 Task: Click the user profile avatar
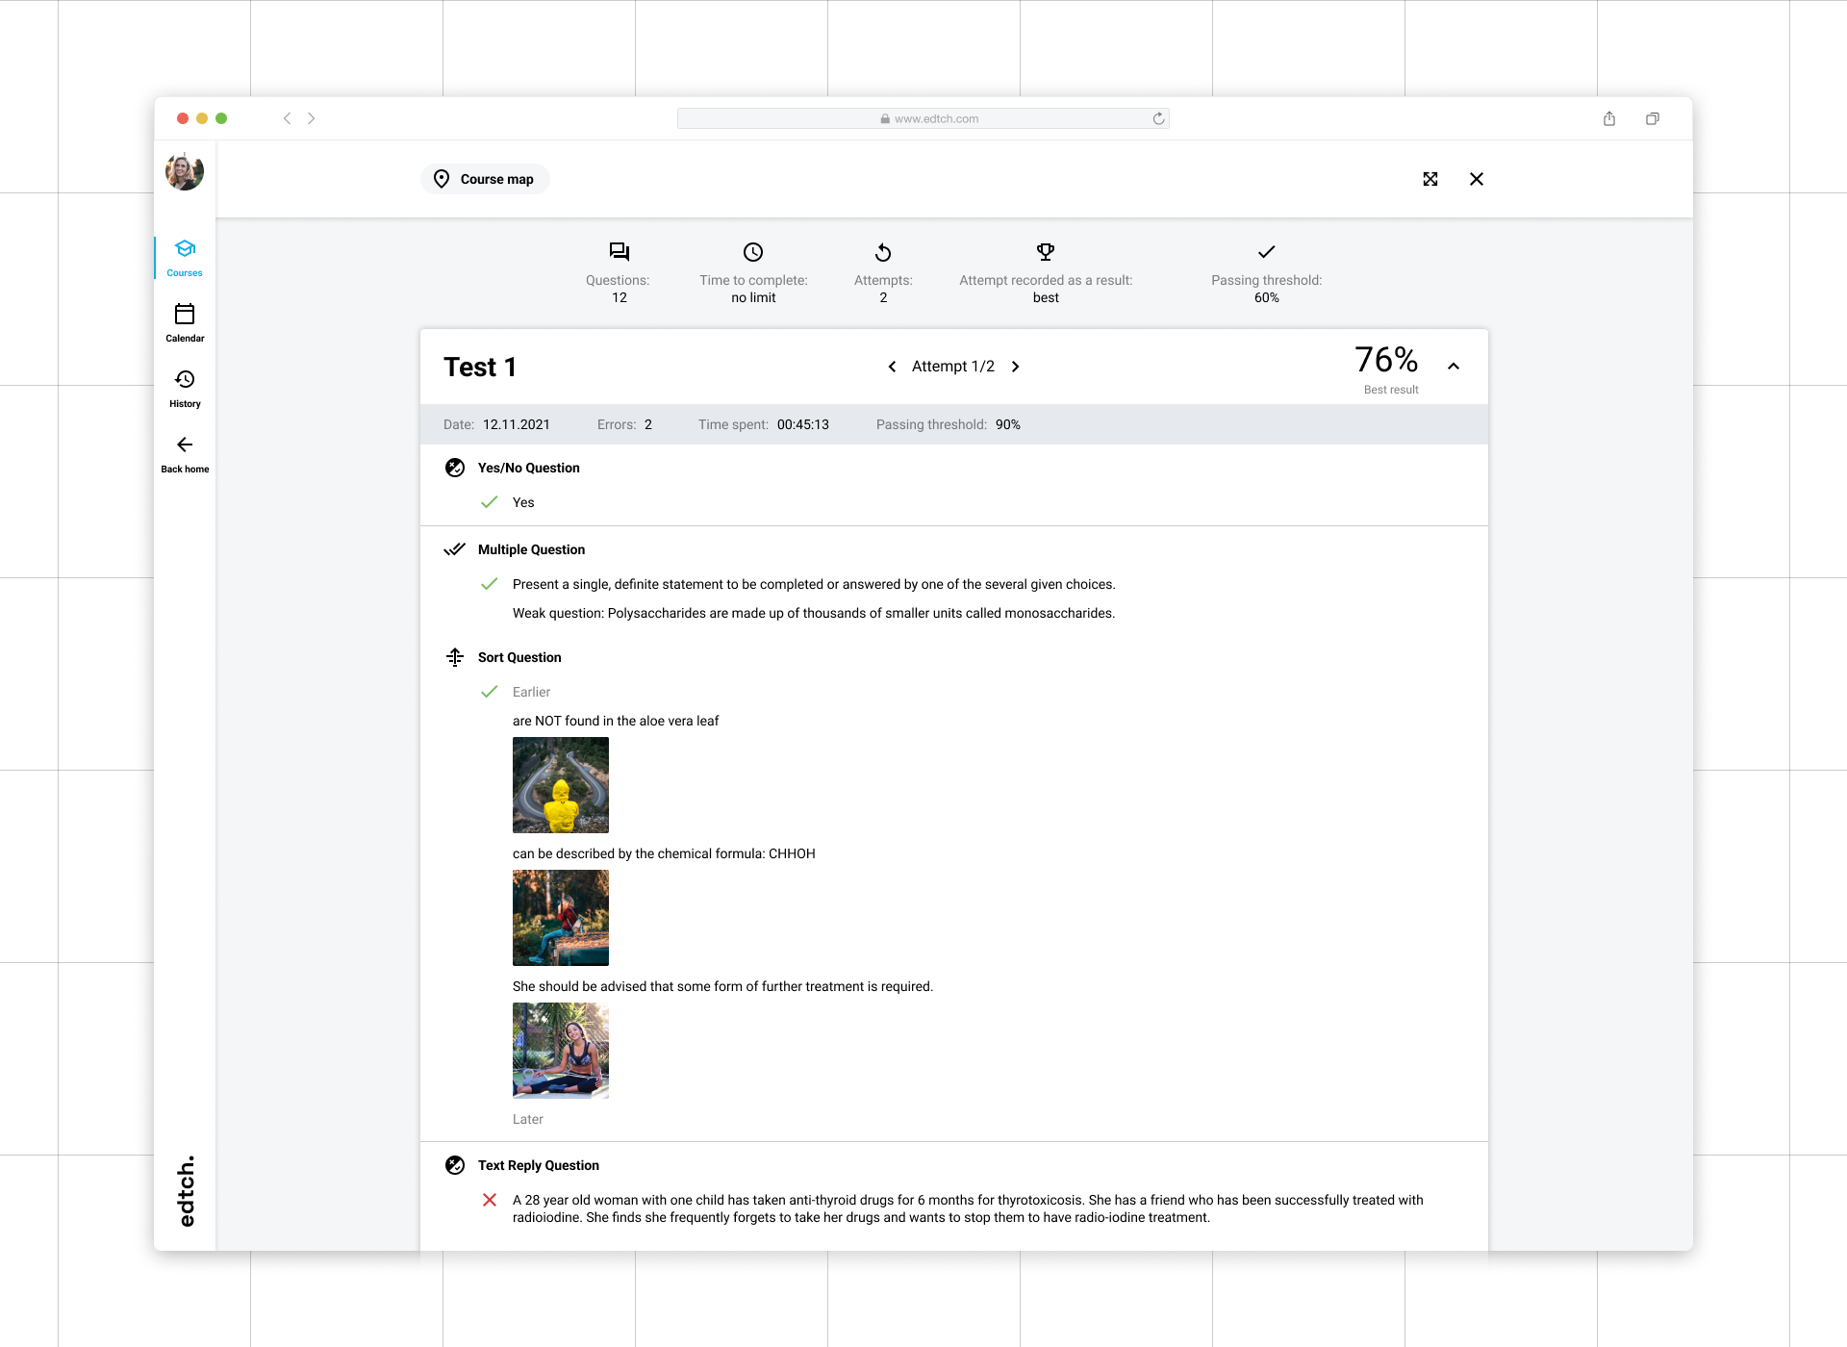pyautogui.click(x=185, y=171)
